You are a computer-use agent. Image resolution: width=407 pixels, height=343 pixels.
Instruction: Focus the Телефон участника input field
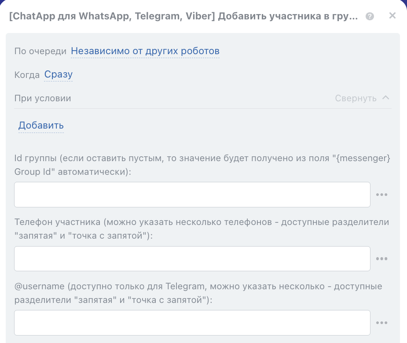click(x=192, y=259)
